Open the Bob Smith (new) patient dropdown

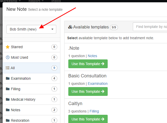tap(31, 29)
